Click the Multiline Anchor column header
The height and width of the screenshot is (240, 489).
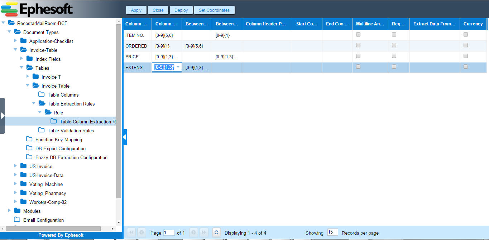tap(370, 24)
